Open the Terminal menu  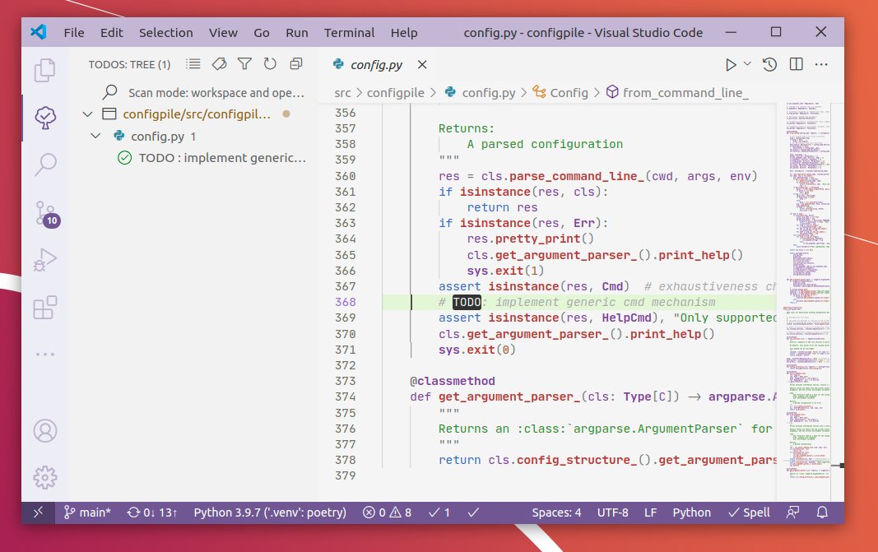[349, 33]
